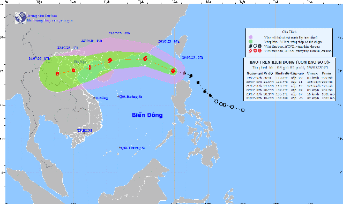Click the forecasting center globe logo
This screenshot has height=204, width=343.
20,18
